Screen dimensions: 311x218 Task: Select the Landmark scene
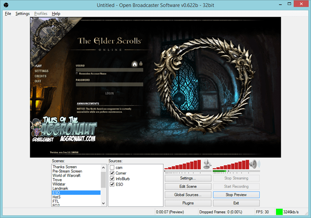(76, 188)
